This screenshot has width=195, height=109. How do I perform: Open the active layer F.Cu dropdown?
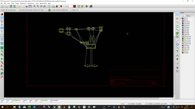coord(66,6)
